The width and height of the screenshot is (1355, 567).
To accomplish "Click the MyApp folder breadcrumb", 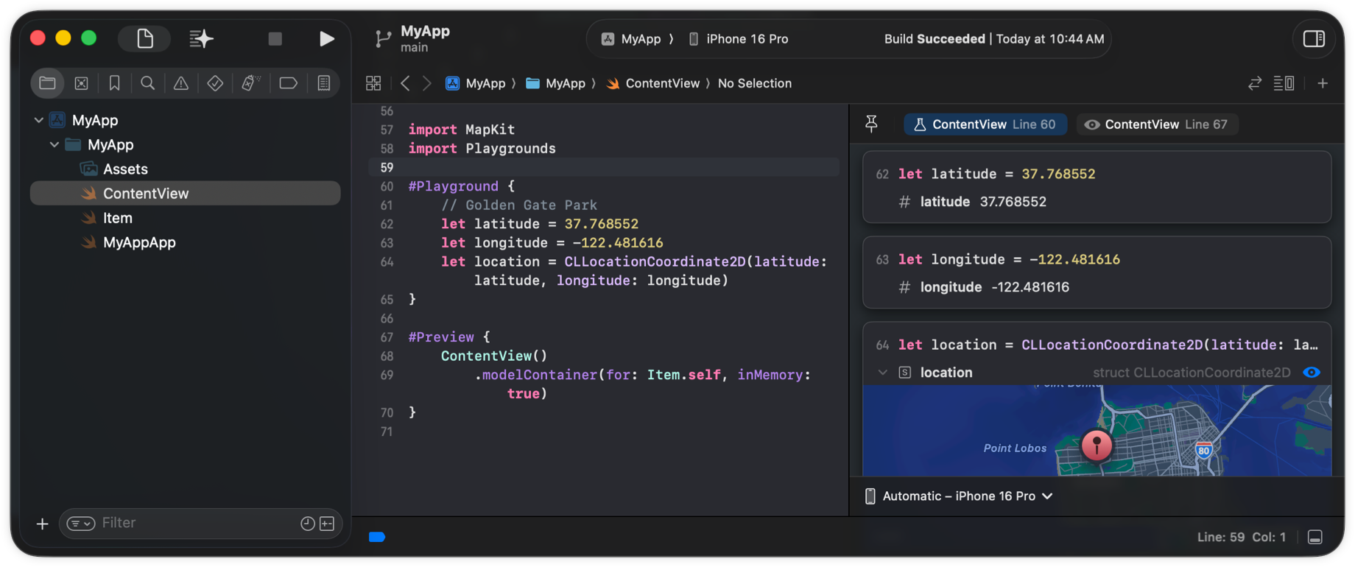I will [556, 83].
